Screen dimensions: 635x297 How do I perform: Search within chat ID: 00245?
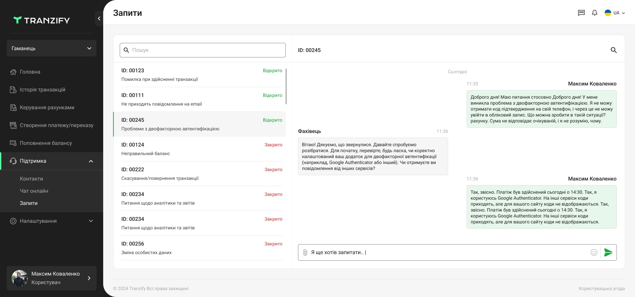pos(614,50)
